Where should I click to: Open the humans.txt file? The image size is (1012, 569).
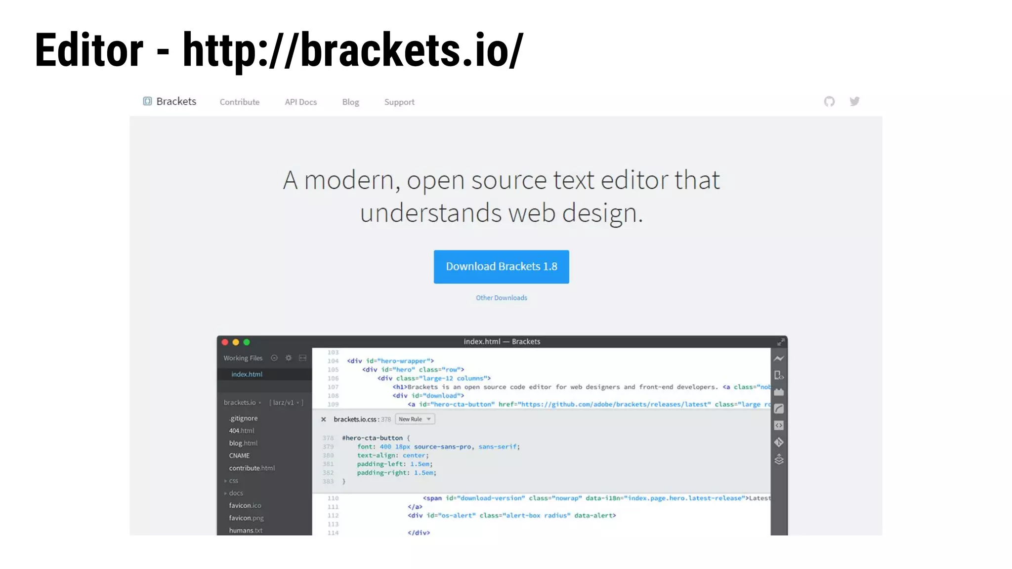246,530
